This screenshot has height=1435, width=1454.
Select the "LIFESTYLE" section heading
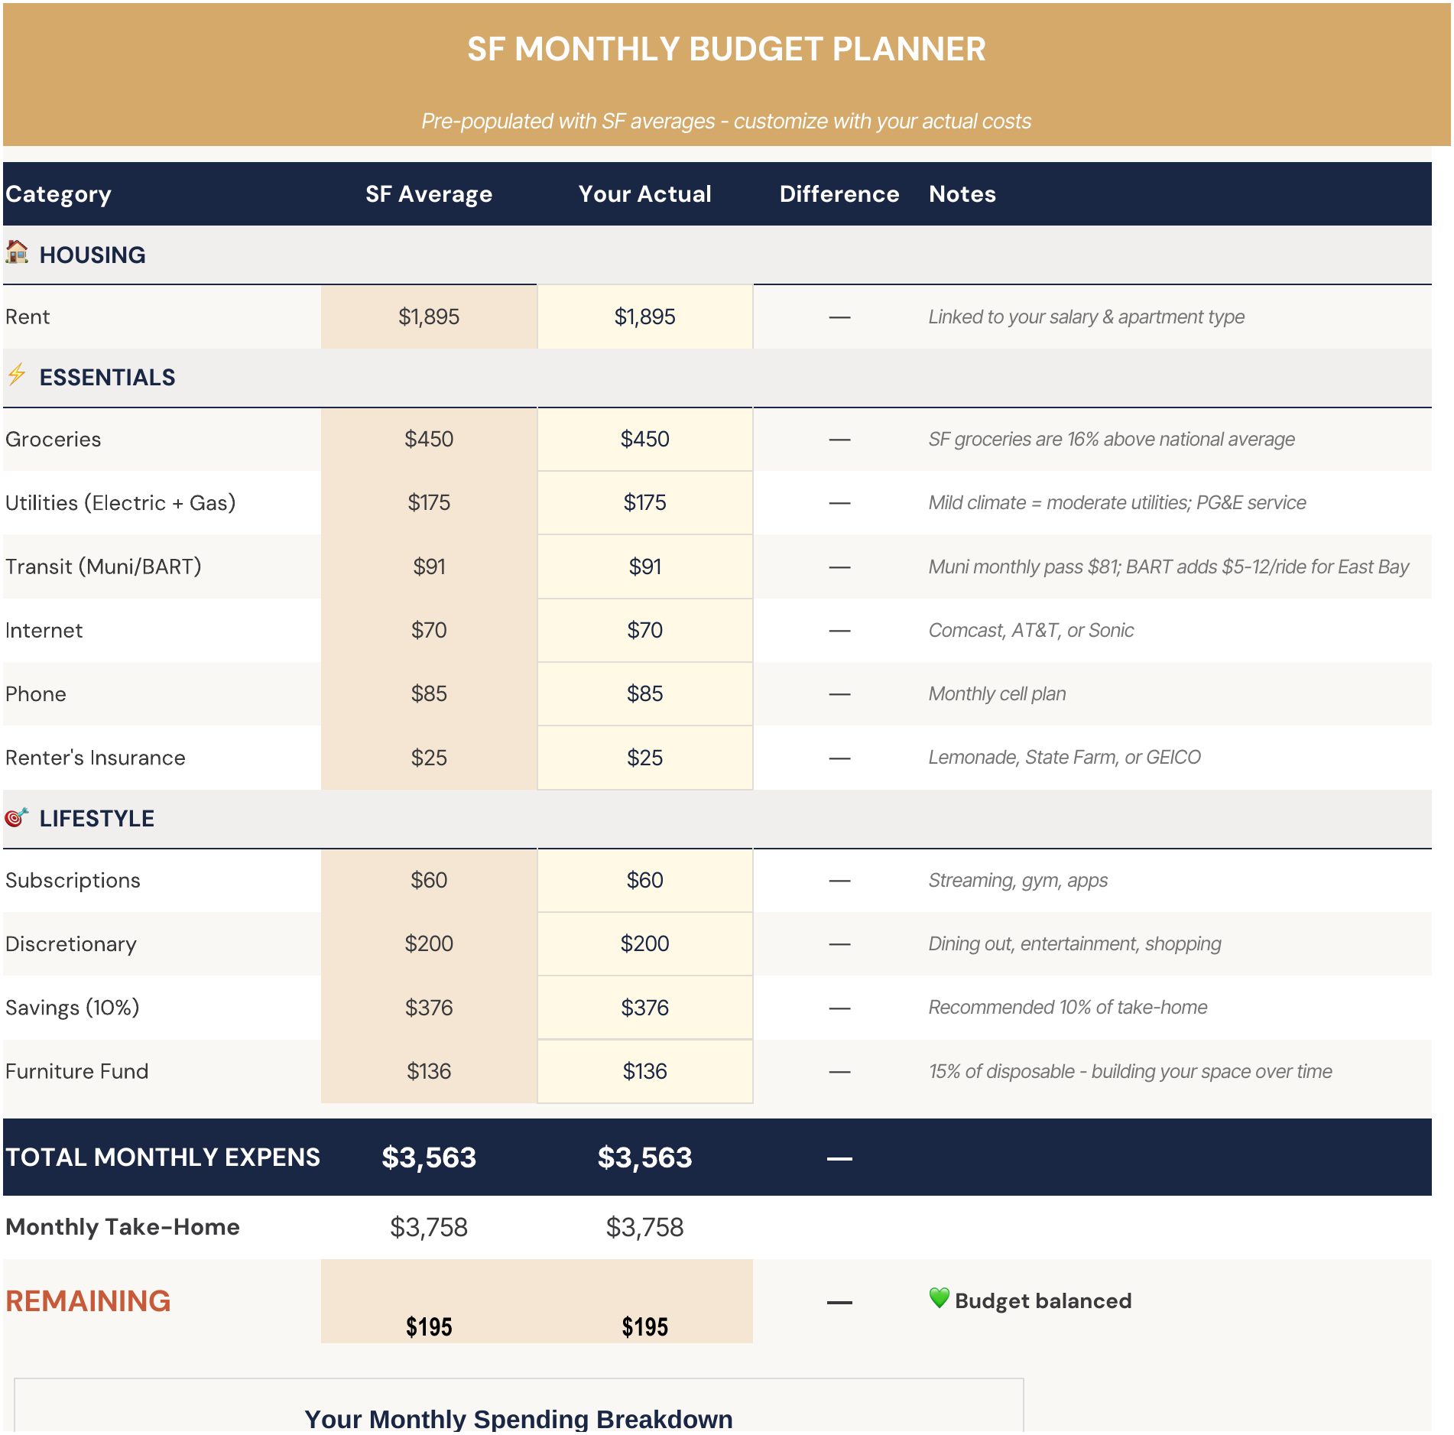(x=97, y=818)
